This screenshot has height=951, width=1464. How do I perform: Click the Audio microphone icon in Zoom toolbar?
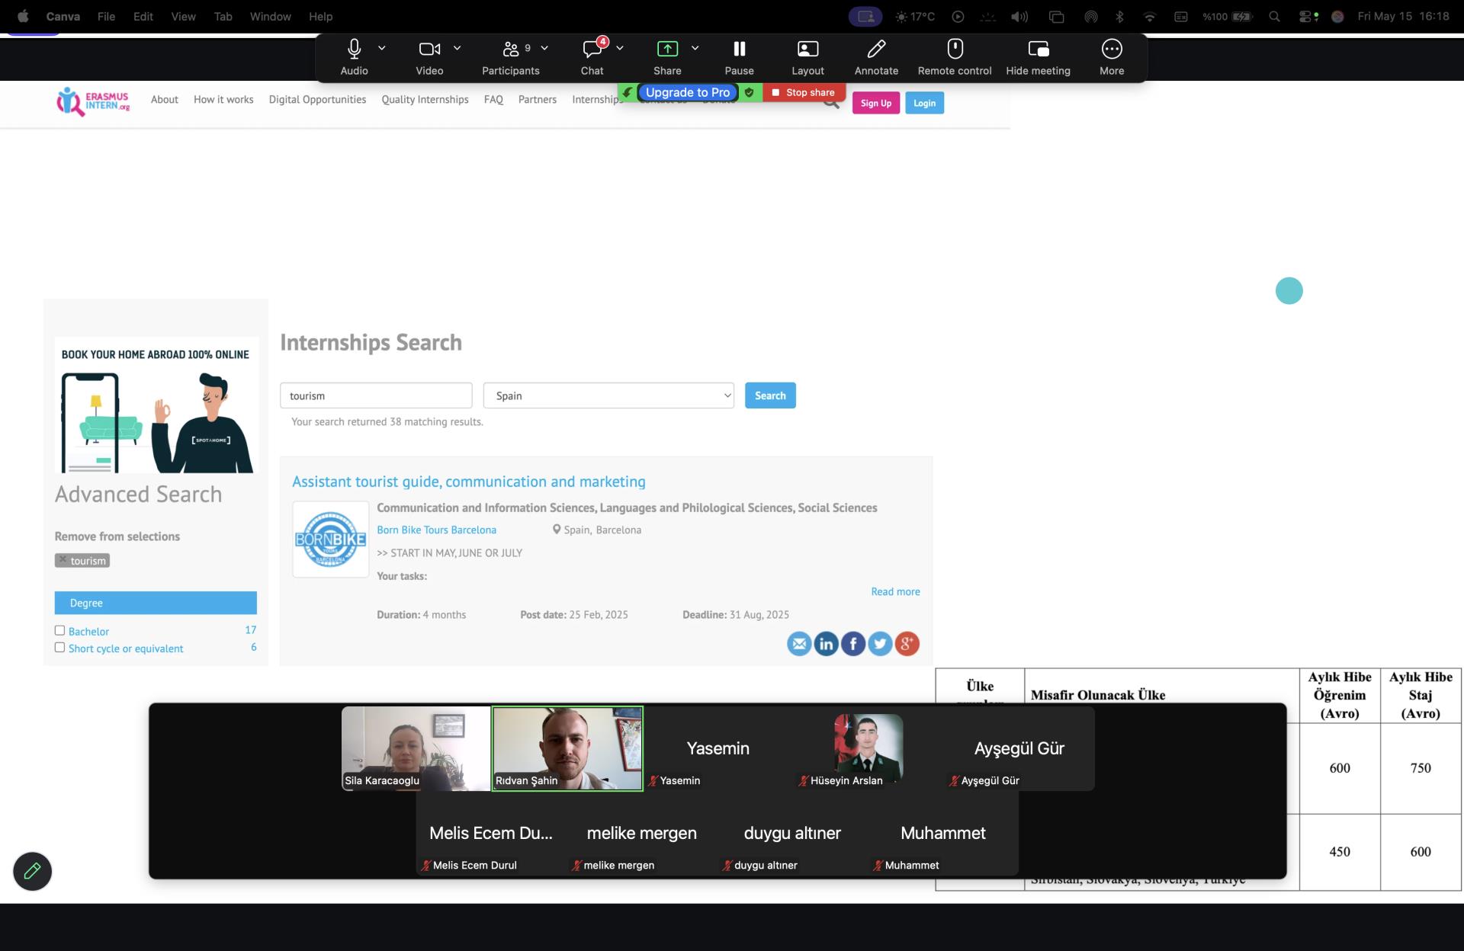pyautogui.click(x=354, y=49)
